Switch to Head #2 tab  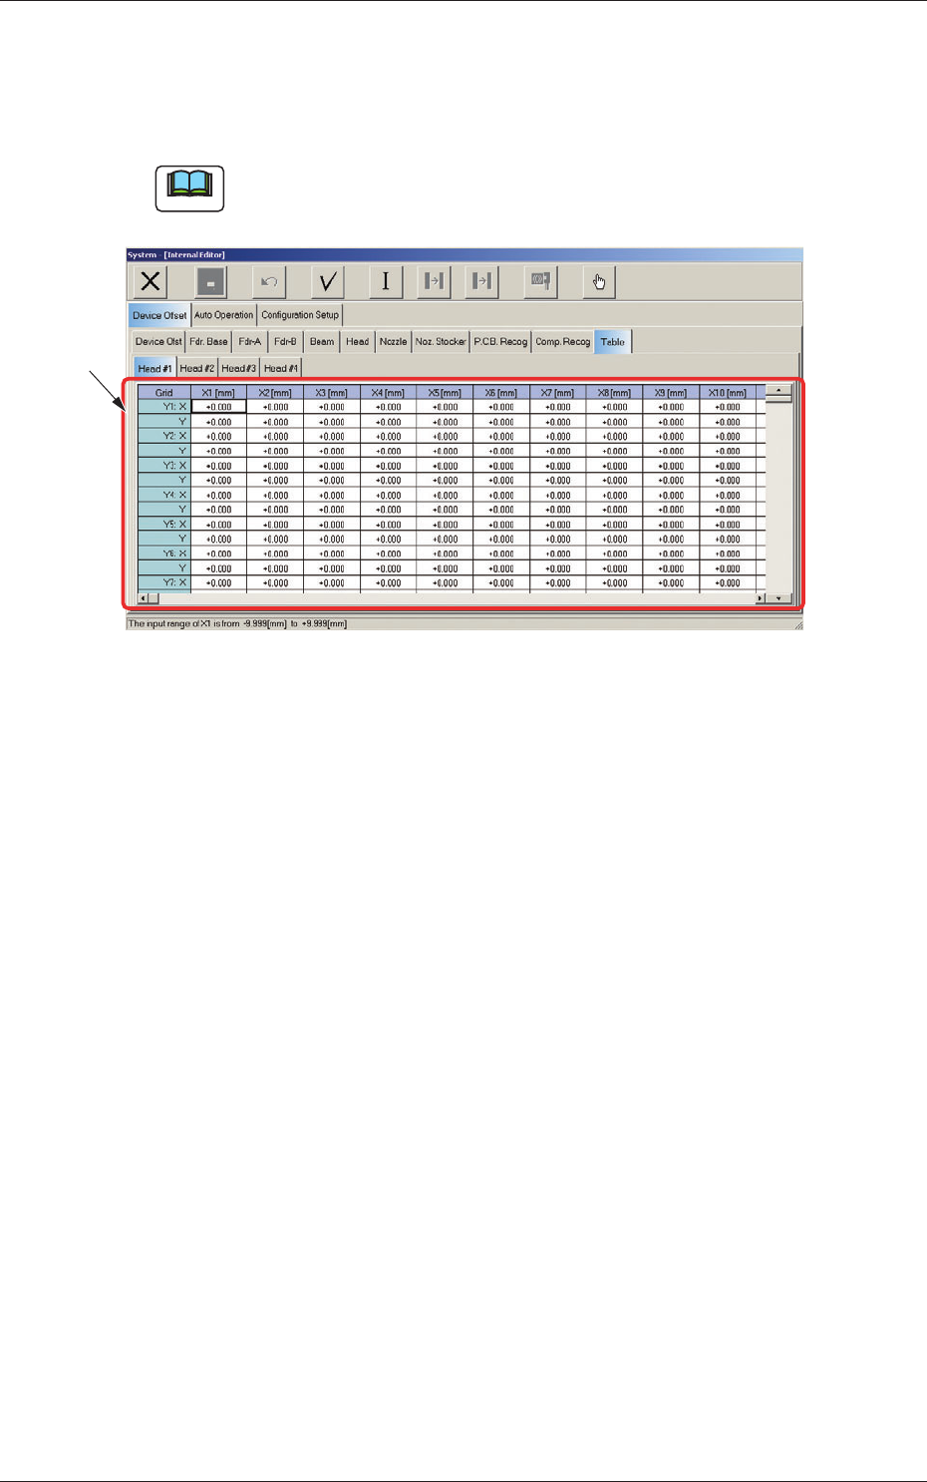[197, 368]
